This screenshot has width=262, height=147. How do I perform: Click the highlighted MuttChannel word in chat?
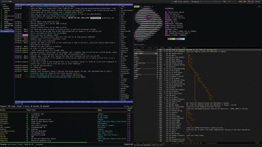[x=96, y=18]
